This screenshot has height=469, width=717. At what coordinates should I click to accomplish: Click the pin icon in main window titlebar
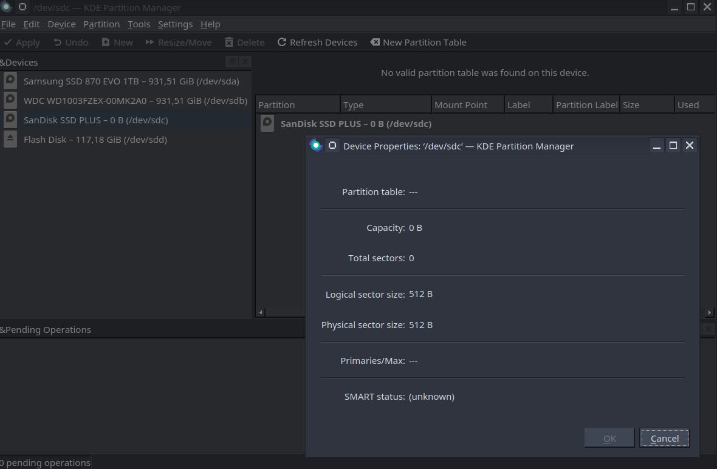22,7
